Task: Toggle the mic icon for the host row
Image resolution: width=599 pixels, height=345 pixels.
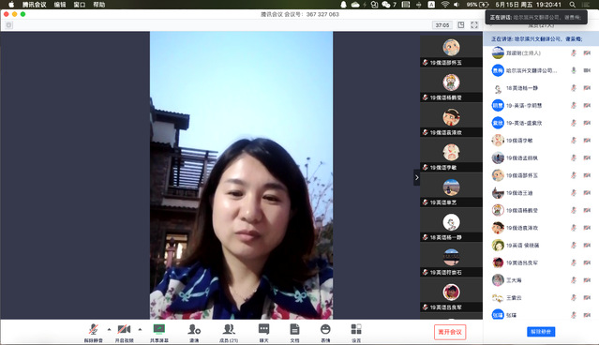Action: (x=574, y=53)
